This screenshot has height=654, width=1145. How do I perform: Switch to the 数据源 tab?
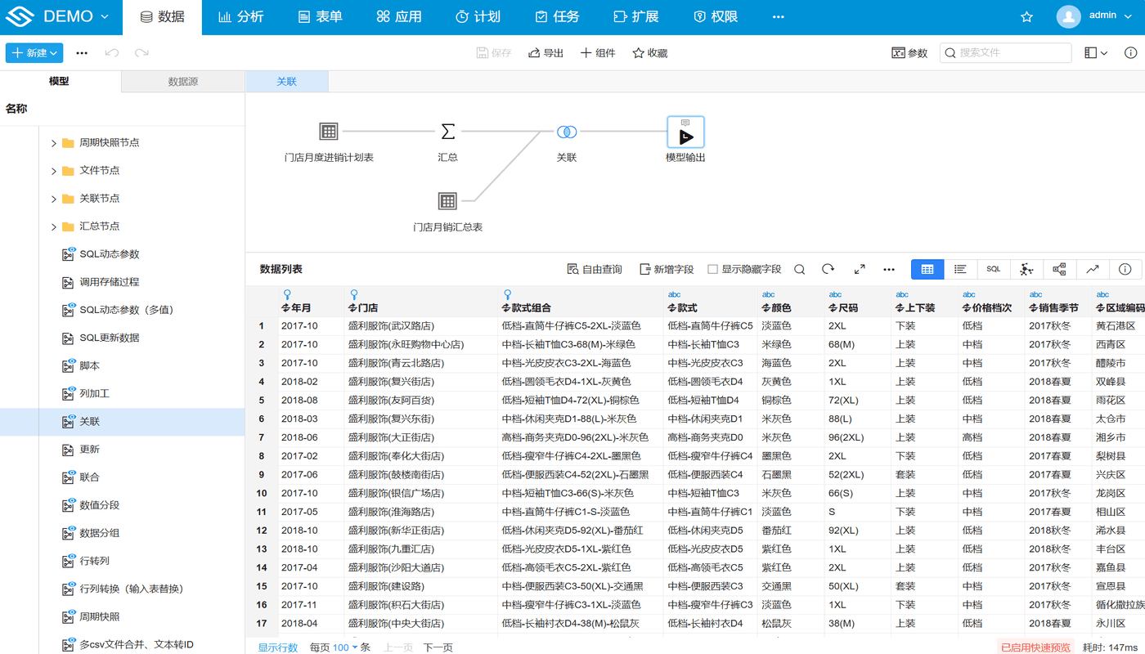182,81
